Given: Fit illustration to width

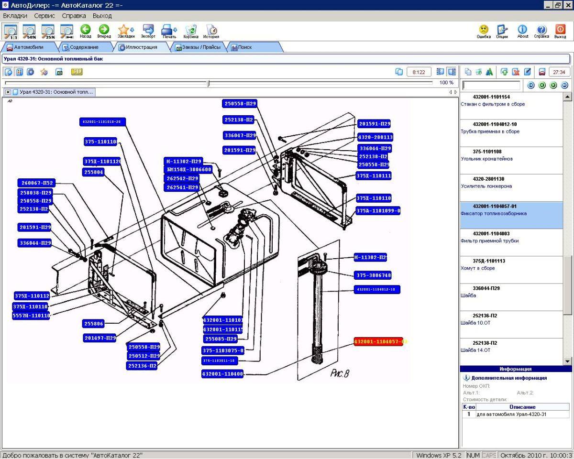Looking at the screenshot, I should tap(66, 31).
